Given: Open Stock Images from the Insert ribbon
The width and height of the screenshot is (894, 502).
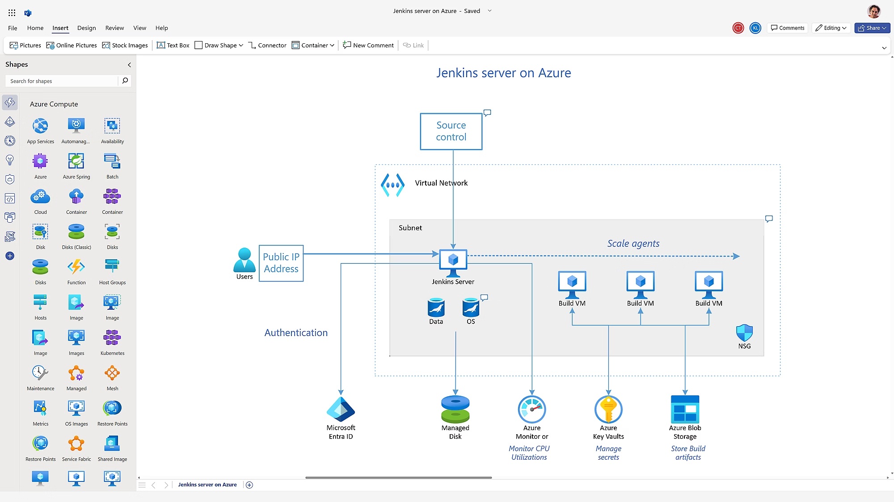Looking at the screenshot, I should coord(125,45).
